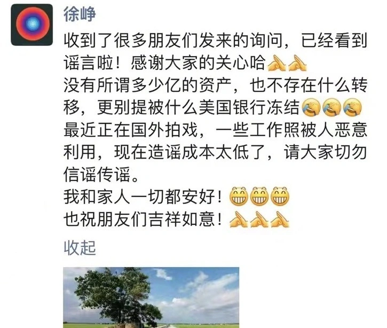Click the line 最近正在国外拍戏
Image resolution: width=387 pixels, height=328 pixels.
[x=216, y=130]
